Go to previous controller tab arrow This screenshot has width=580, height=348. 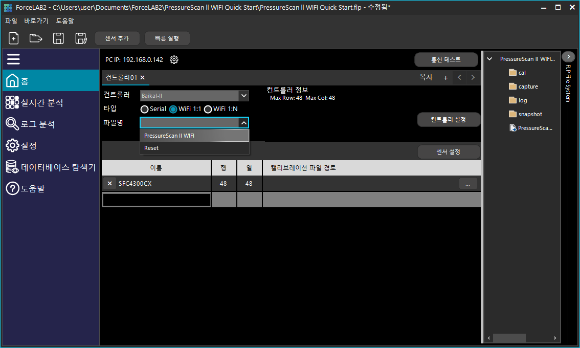click(459, 77)
